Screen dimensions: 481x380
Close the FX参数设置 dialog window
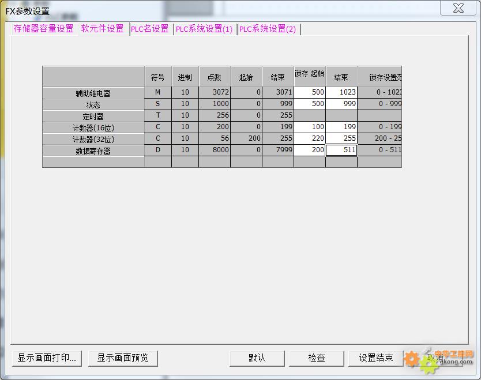(x=458, y=8)
